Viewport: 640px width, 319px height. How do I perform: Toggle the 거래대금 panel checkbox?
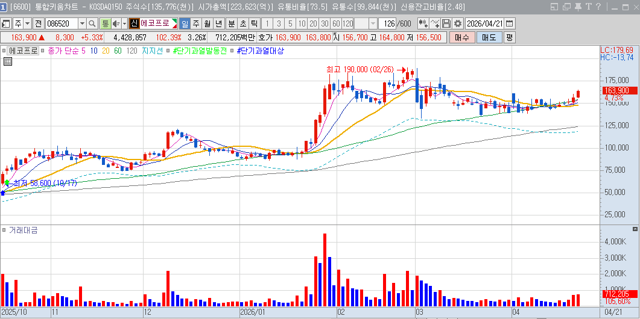pyautogui.click(x=4, y=230)
